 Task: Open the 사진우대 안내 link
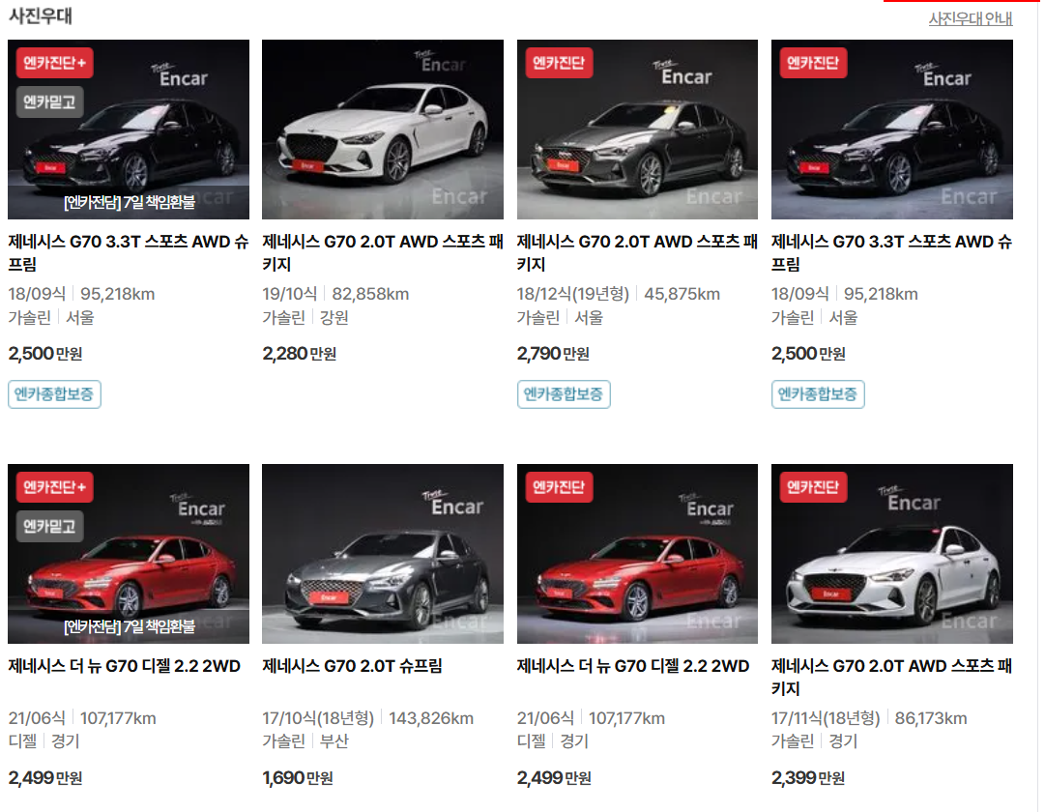[x=970, y=18]
